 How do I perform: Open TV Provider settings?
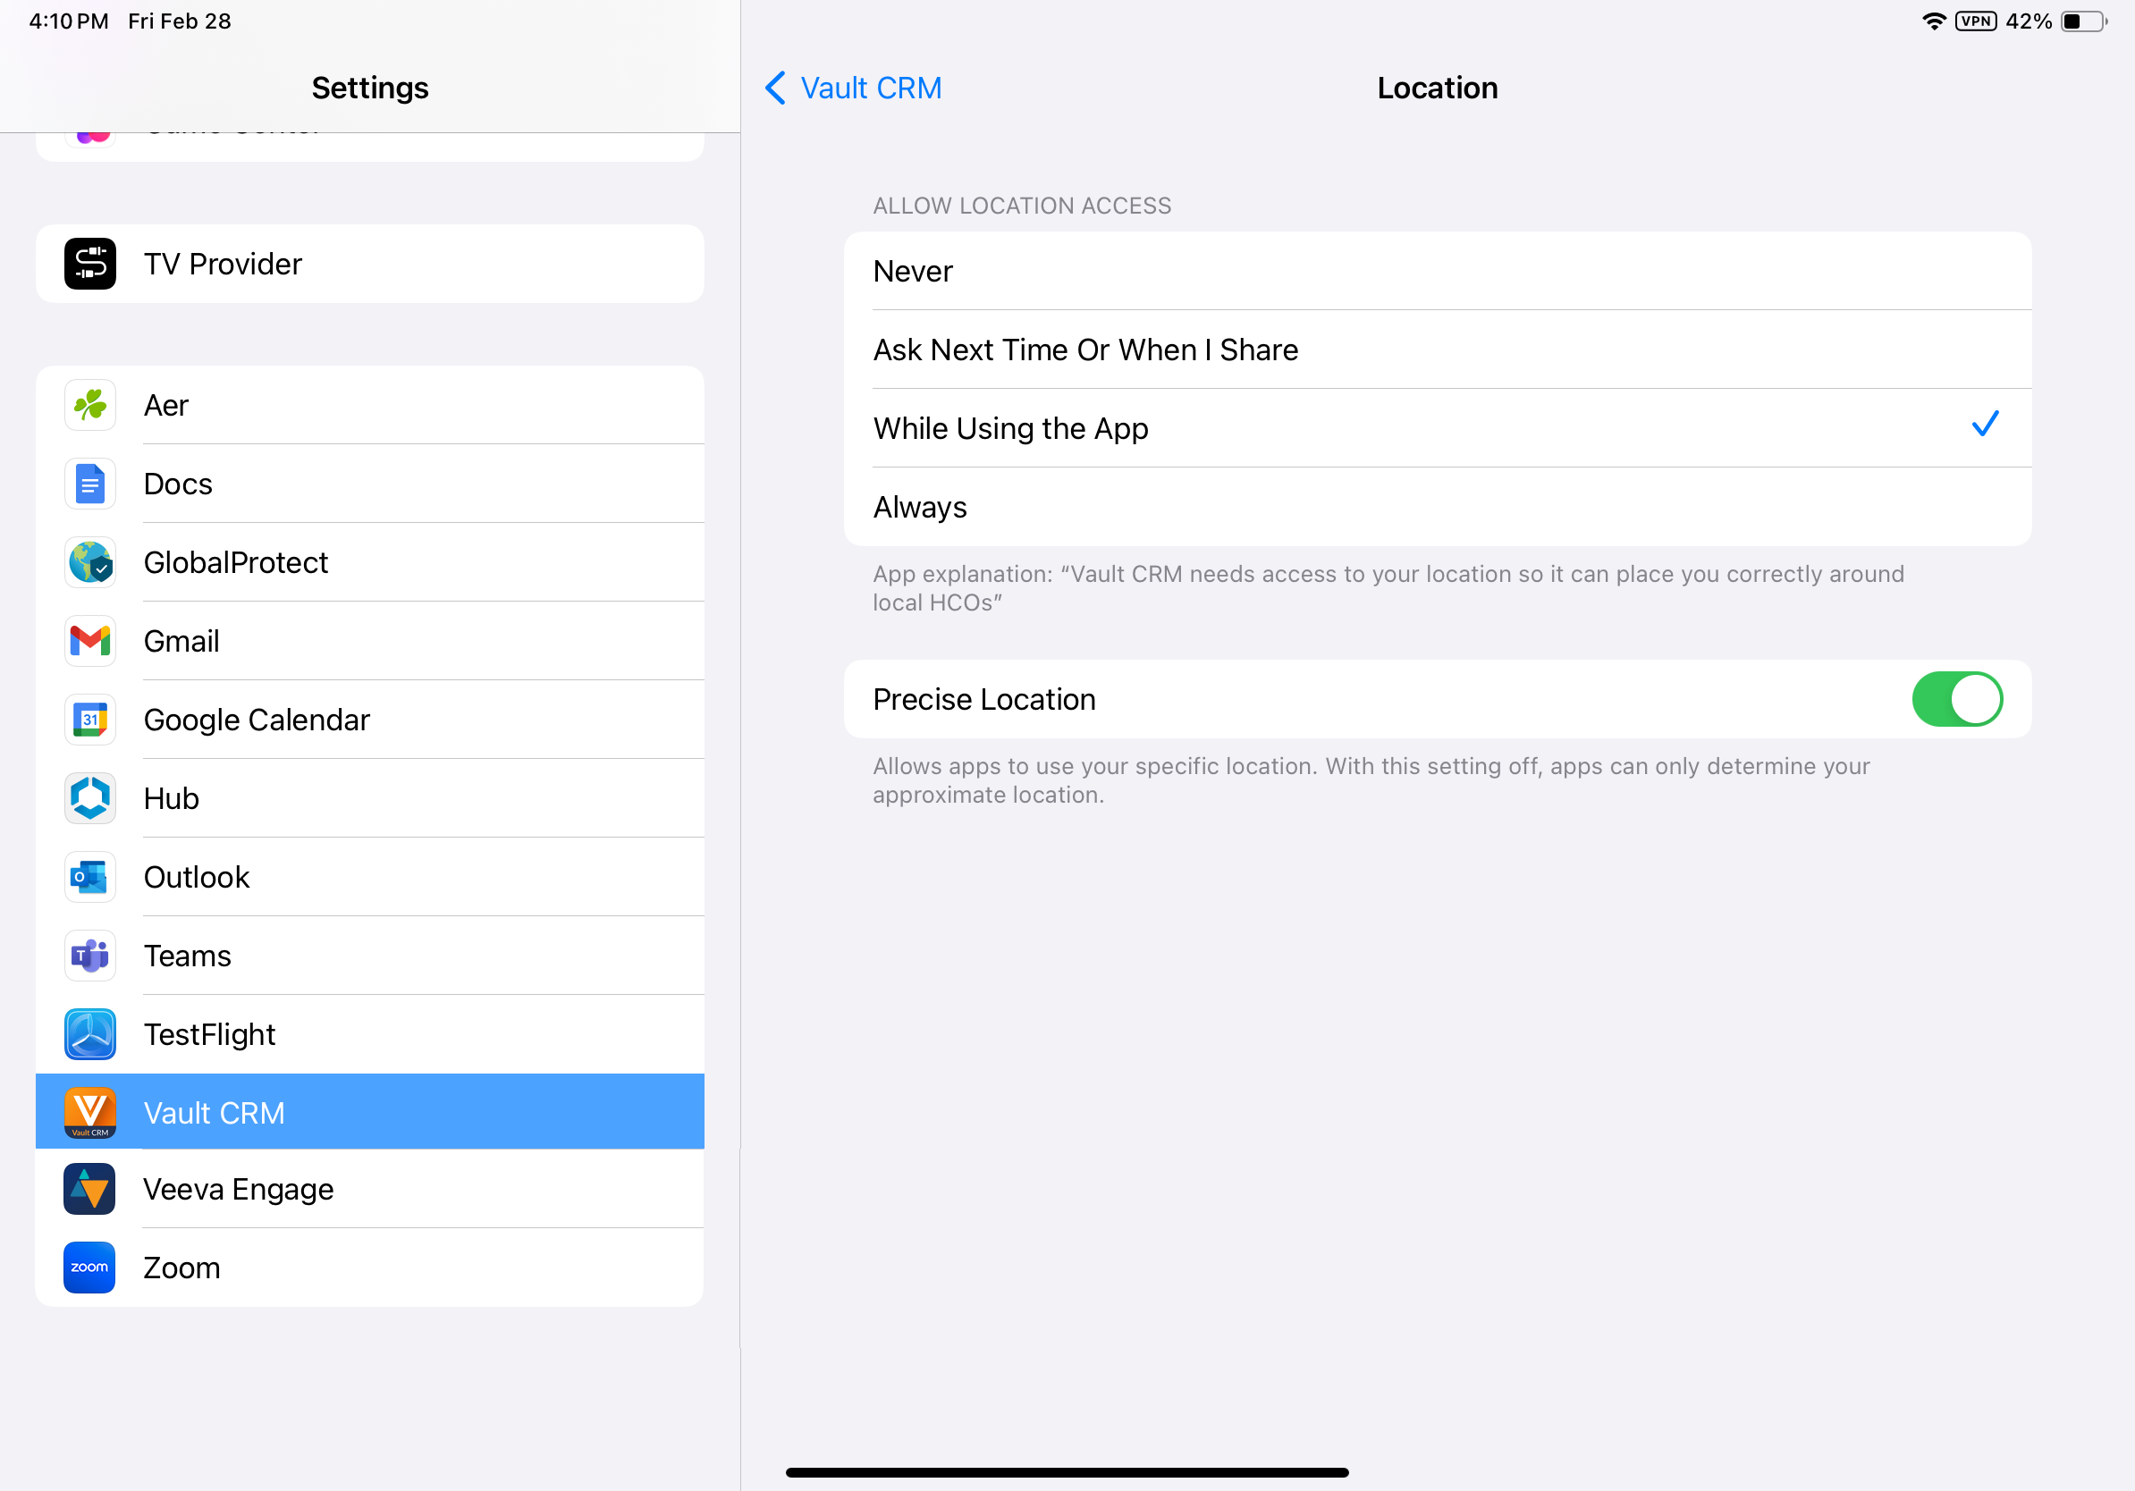click(x=369, y=264)
